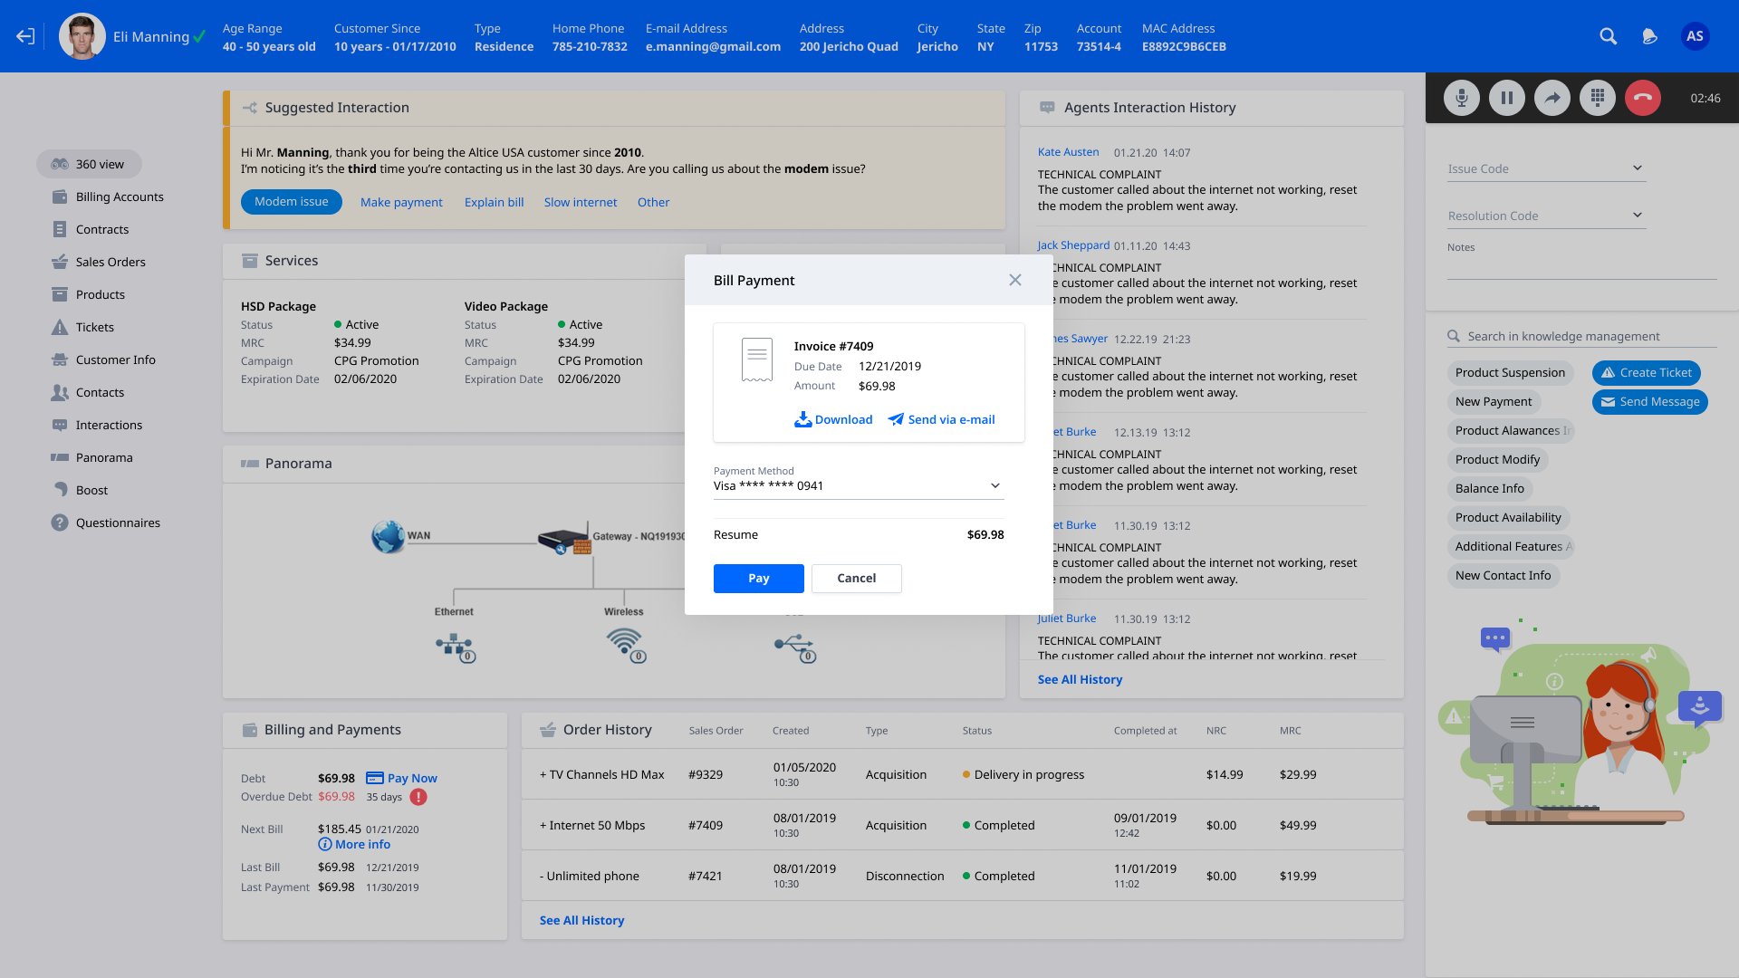Select New Payment chip

point(1494,401)
